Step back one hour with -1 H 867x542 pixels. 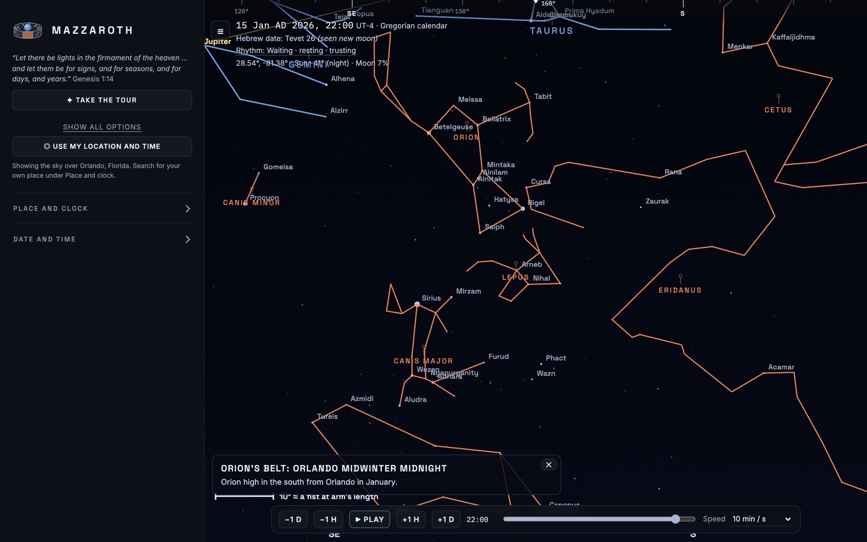pos(328,519)
